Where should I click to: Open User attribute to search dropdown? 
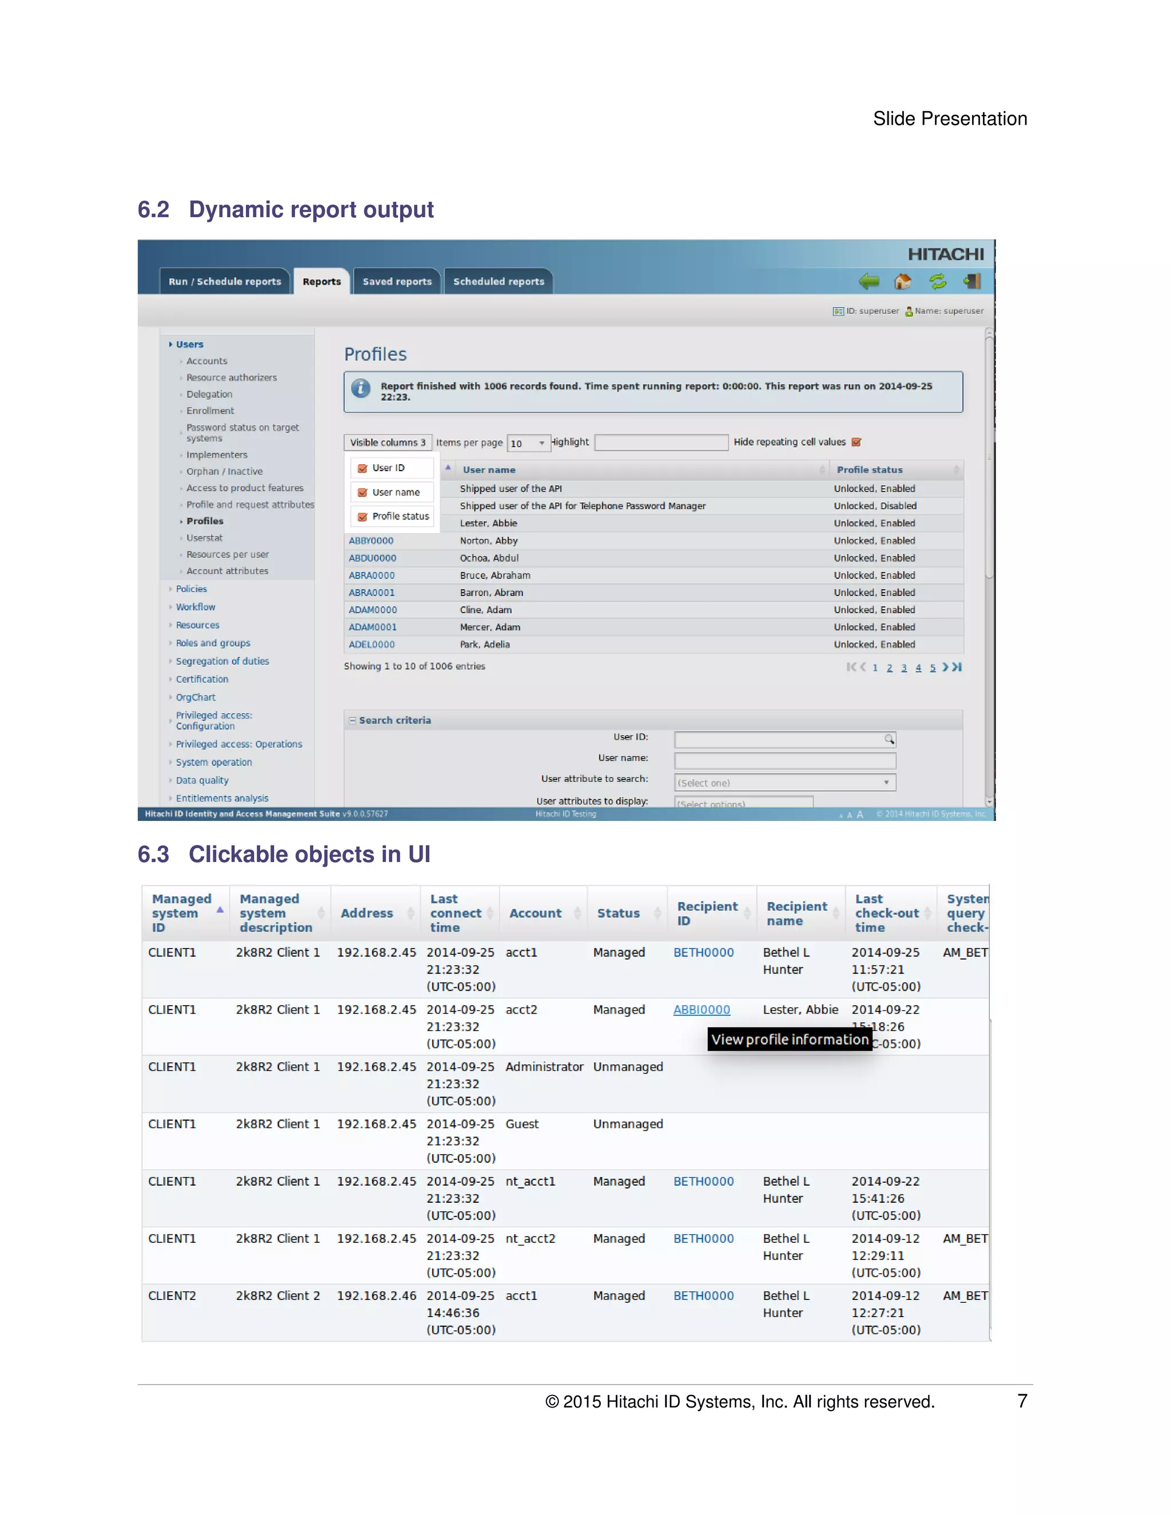click(784, 783)
